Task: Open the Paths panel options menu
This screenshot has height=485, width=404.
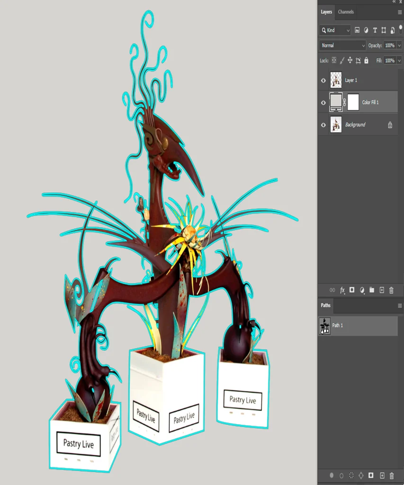Action: pyautogui.click(x=399, y=305)
